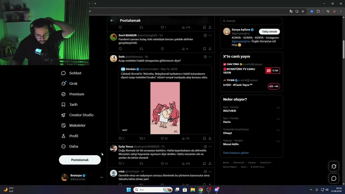Screen dimensions: 345x194
Task: Reply to Eyüp Yavuz's post
Action: pyautogui.click(x=121, y=164)
